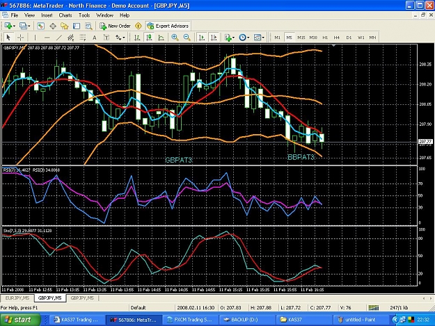
Task: Select the D1 timeframe
Action: [349, 38]
